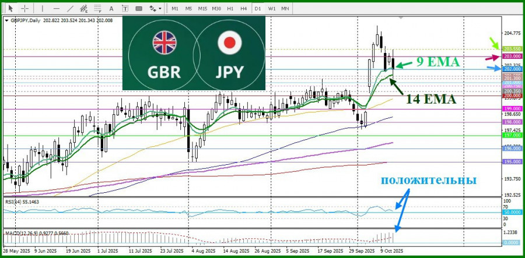
Task: Click the MACD(12,26,9) indicator label
Action: [36, 233]
